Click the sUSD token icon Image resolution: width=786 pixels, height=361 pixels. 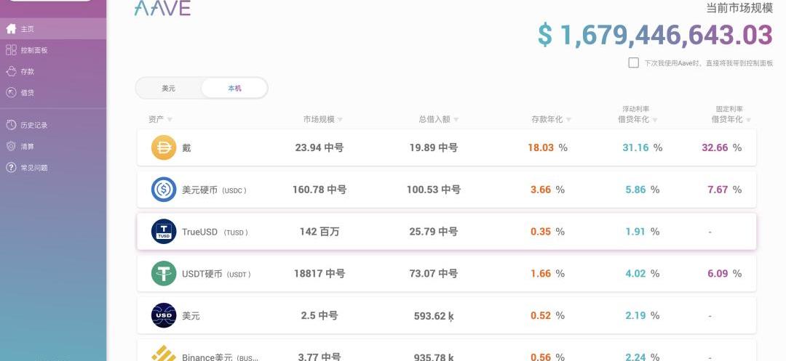[x=164, y=316]
